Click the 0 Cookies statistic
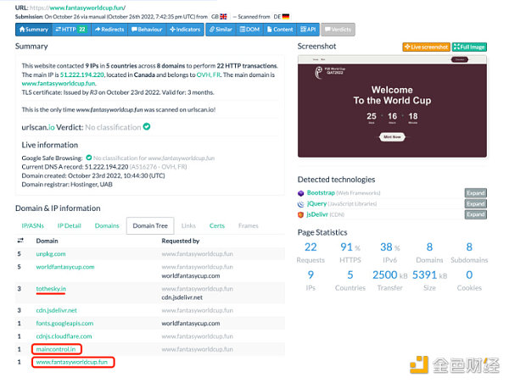The image size is (509, 383). 469,280
